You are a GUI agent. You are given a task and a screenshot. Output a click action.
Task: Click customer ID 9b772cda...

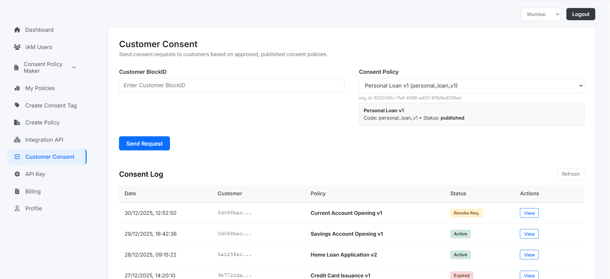(234, 275)
